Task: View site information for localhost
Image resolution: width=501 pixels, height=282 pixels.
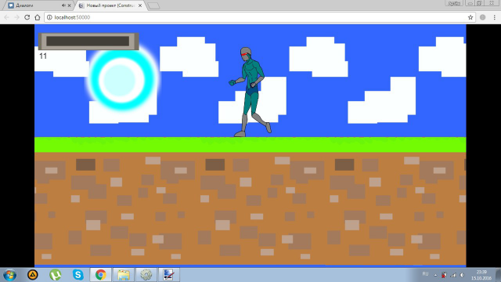Action: pos(49,17)
